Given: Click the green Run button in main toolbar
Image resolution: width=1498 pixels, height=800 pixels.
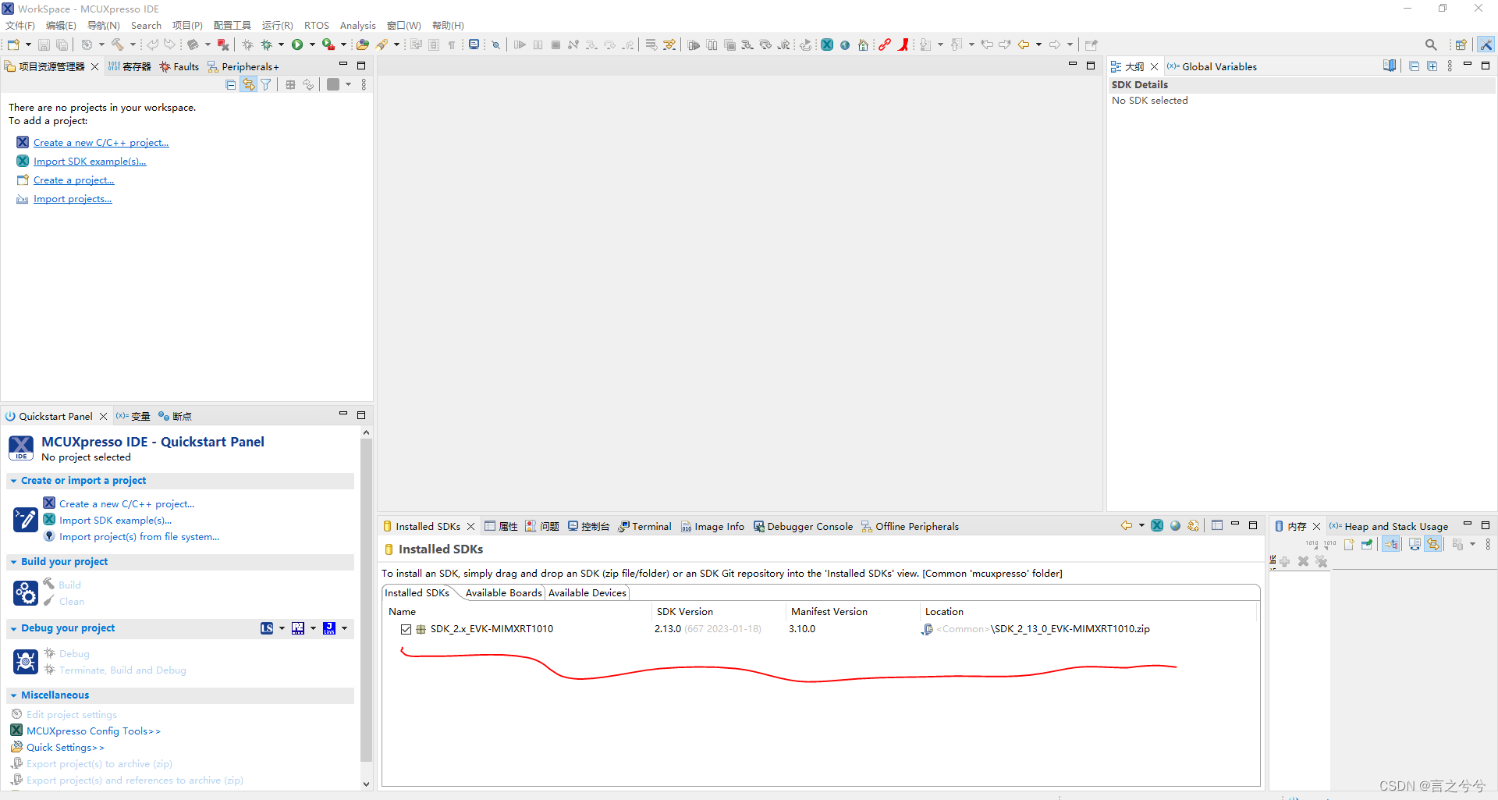Looking at the screenshot, I should tap(297, 44).
